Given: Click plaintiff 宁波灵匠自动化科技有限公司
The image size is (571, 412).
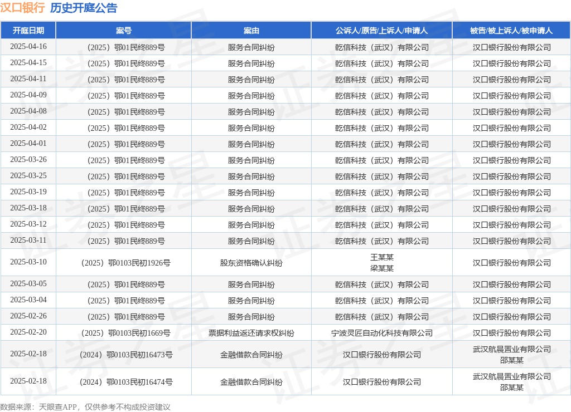Looking at the screenshot, I should coord(381,333).
